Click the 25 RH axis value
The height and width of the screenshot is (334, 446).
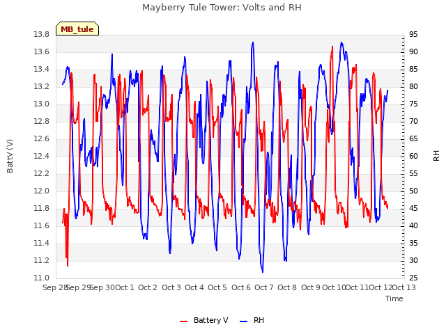(x=413, y=278)
